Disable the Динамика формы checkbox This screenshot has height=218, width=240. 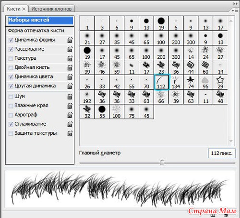click(11, 40)
